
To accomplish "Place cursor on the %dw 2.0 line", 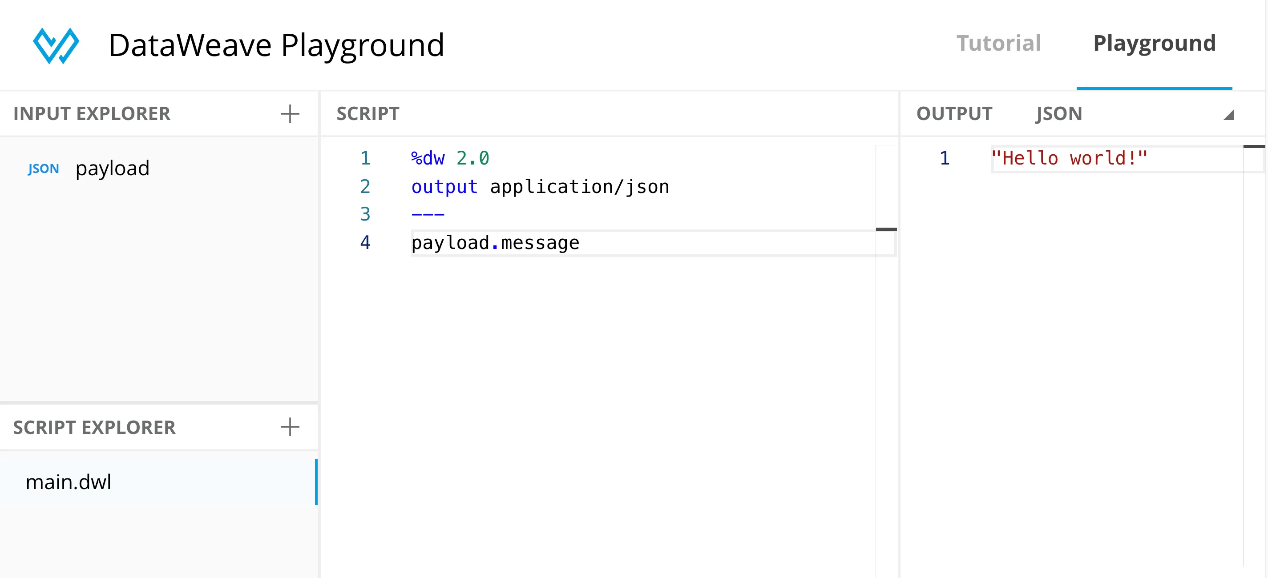I will (x=450, y=158).
